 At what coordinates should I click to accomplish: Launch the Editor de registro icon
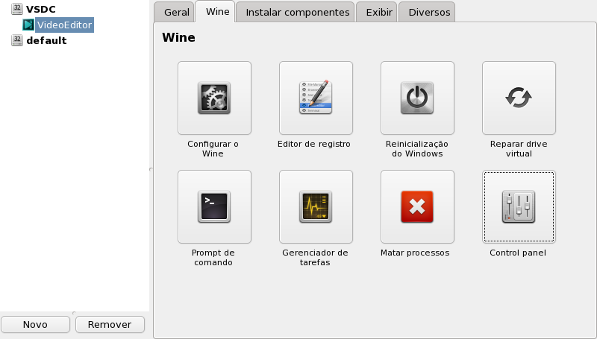pos(316,98)
